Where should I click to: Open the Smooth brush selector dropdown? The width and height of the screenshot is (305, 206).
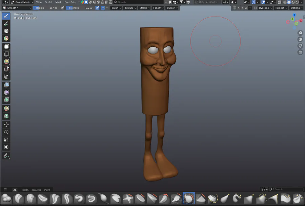click(x=17, y=8)
